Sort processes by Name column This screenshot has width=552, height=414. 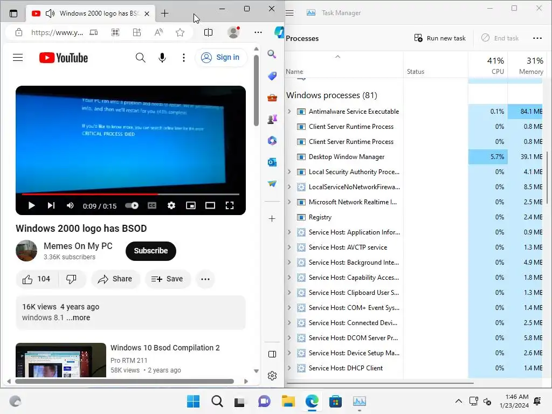343,65
